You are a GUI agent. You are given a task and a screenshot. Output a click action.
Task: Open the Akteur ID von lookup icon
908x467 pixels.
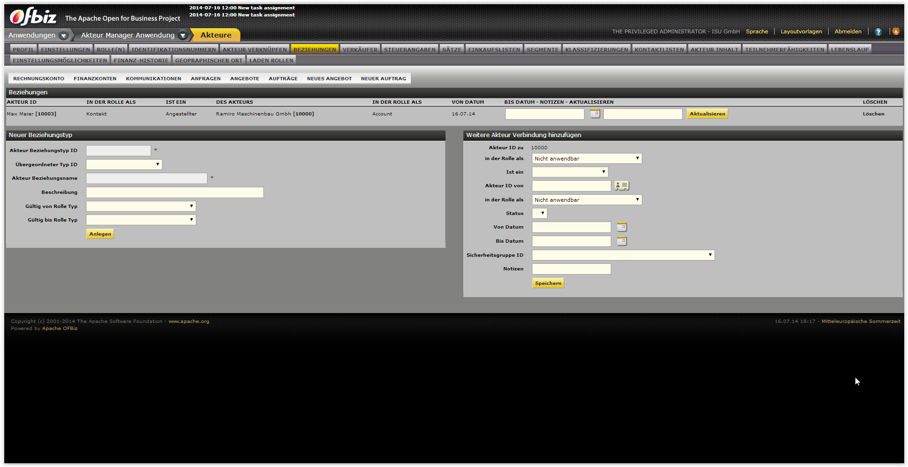[x=622, y=186]
